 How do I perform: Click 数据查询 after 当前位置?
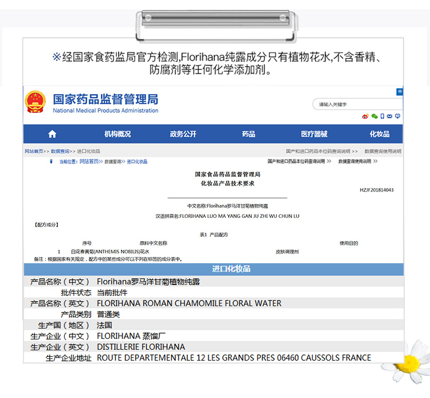(113, 162)
